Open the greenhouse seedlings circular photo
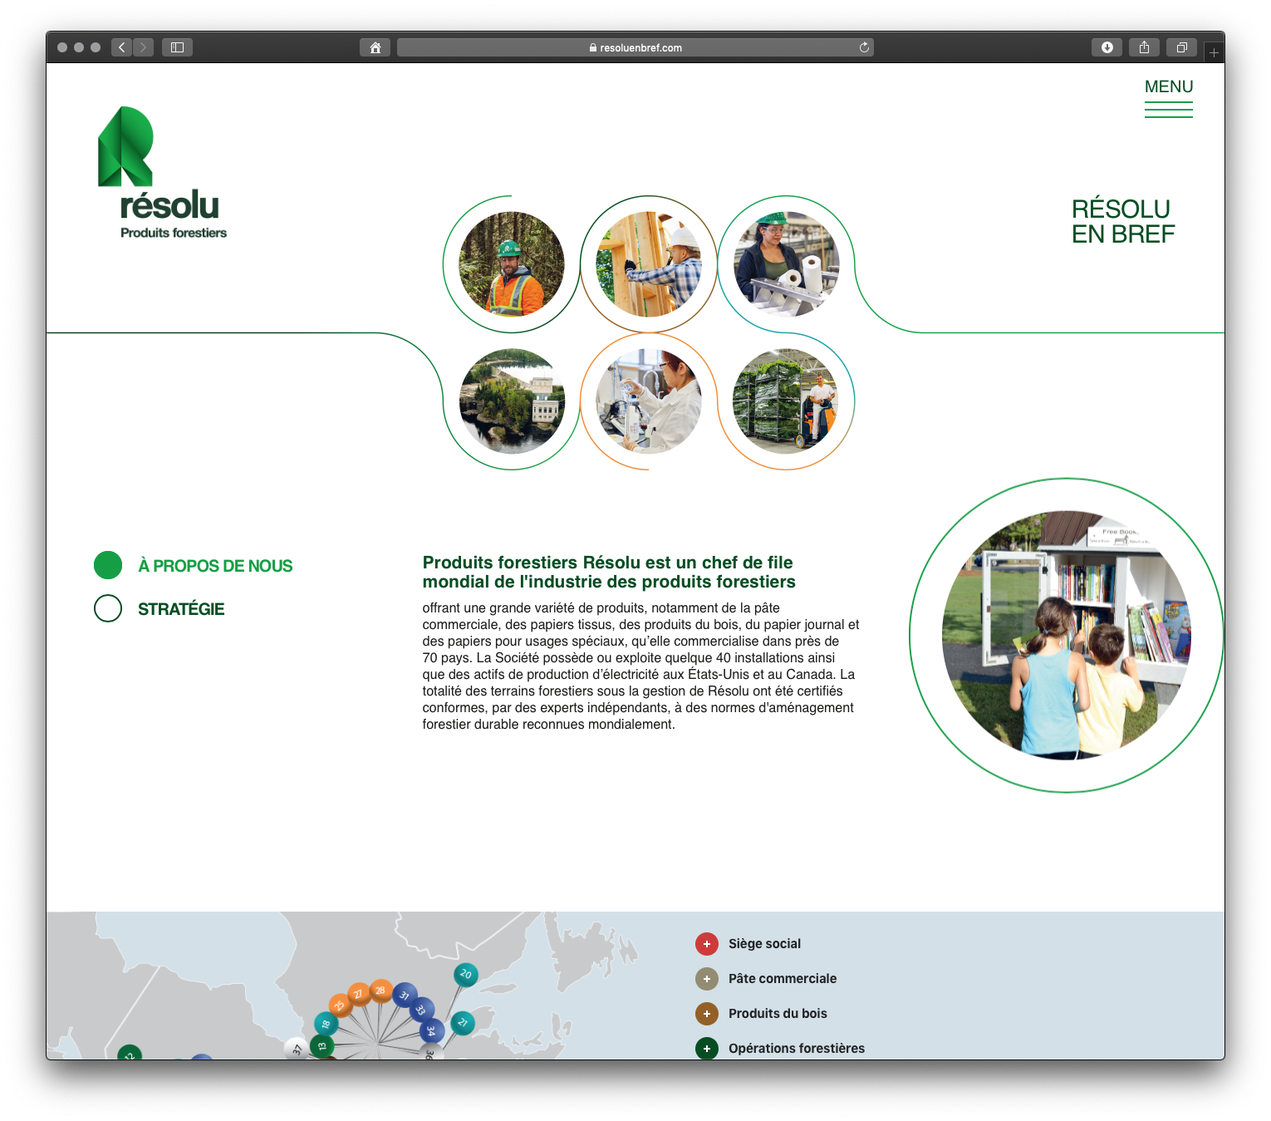The width and height of the screenshot is (1271, 1121). [786, 401]
